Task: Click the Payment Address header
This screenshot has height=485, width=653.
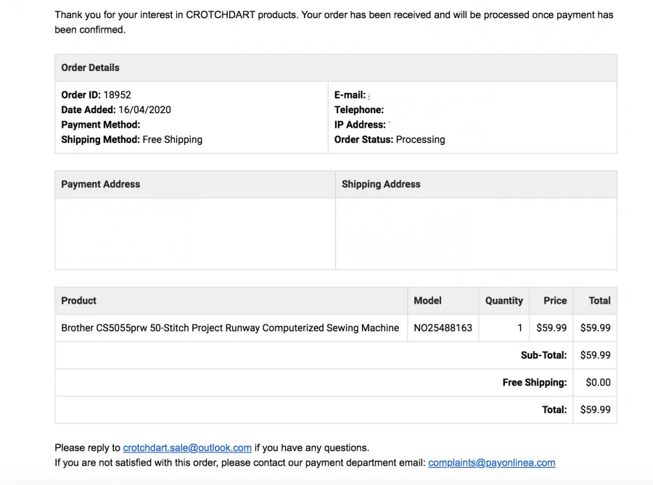Action: click(101, 184)
